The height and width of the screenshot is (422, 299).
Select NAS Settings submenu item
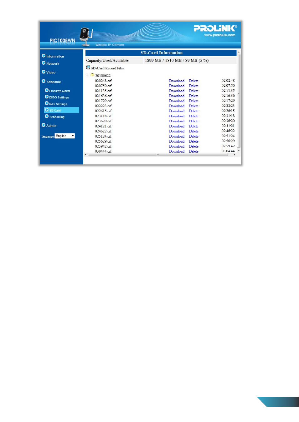coord(58,104)
